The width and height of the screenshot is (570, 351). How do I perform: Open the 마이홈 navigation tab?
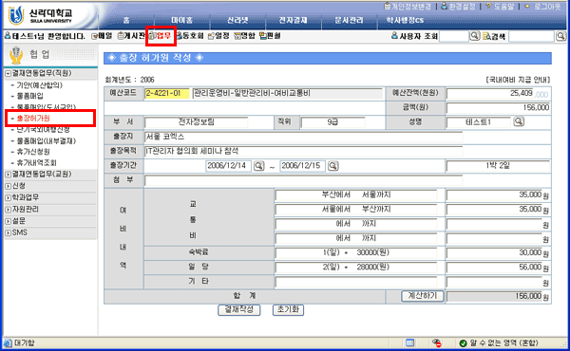coord(181,20)
